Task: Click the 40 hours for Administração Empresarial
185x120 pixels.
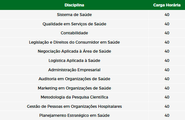Action: coord(167,70)
